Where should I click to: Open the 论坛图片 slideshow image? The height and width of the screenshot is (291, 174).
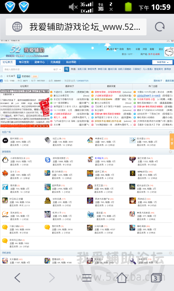point(25,108)
